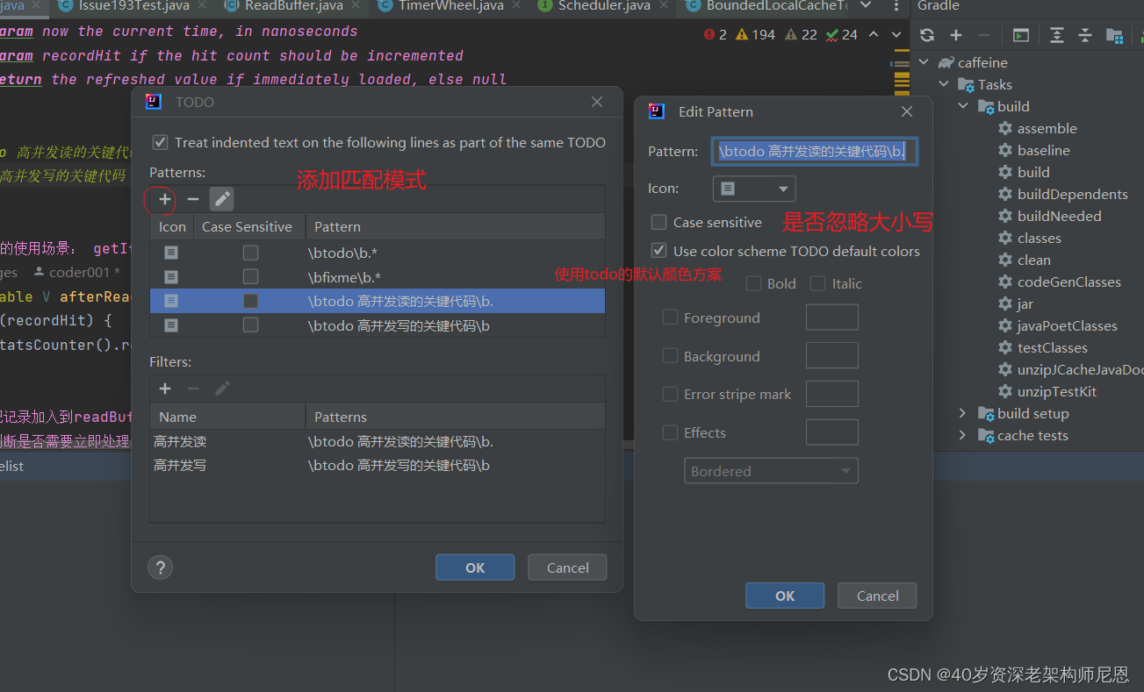This screenshot has height=692, width=1144.
Task: Toggle Case Sensitive checkbox for \bfixme\b.* row
Action: [250, 276]
